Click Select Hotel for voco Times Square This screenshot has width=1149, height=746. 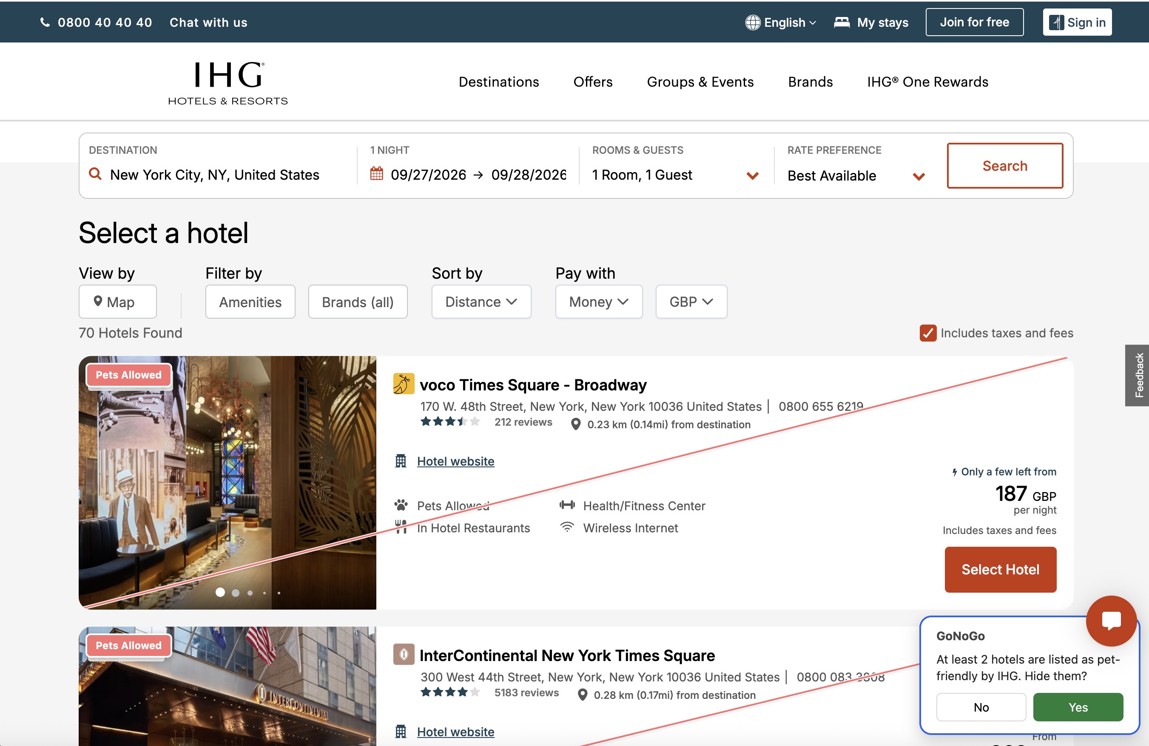tap(1000, 569)
